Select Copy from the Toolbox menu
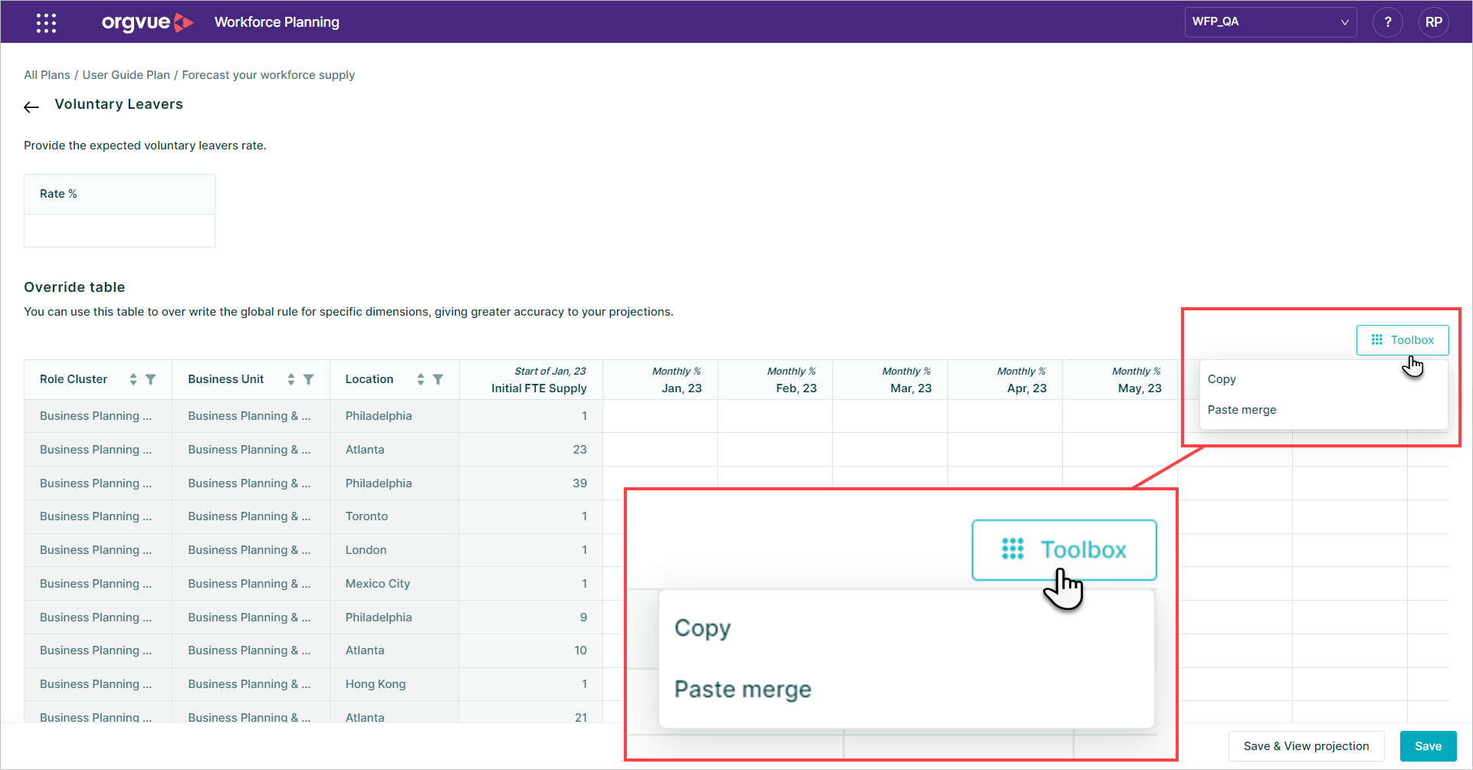This screenshot has height=770, width=1473. coord(1221,378)
